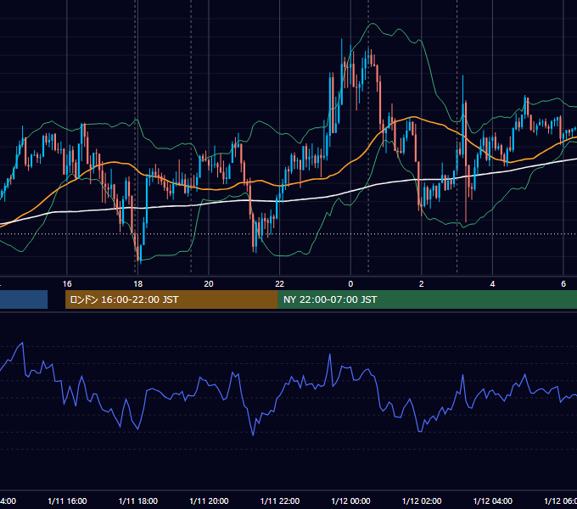Click the 16 hour label on the upper axis
Viewport: 577px width, 509px height.
pyautogui.click(x=67, y=284)
